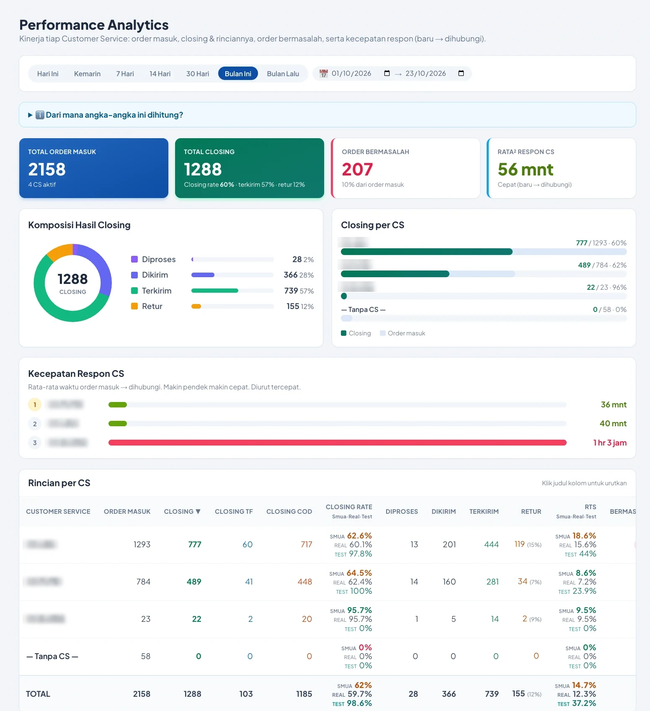The image size is (650, 711).
Task: Sort by CLOSING TF column
Action: point(234,511)
